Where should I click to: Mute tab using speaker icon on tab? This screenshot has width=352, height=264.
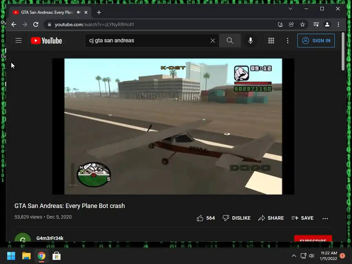click(x=78, y=12)
